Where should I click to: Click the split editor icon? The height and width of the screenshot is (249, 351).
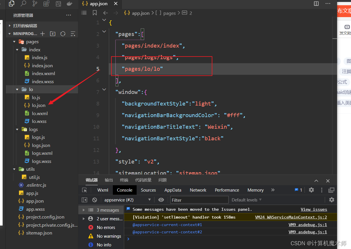pyautogui.click(x=316, y=4)
